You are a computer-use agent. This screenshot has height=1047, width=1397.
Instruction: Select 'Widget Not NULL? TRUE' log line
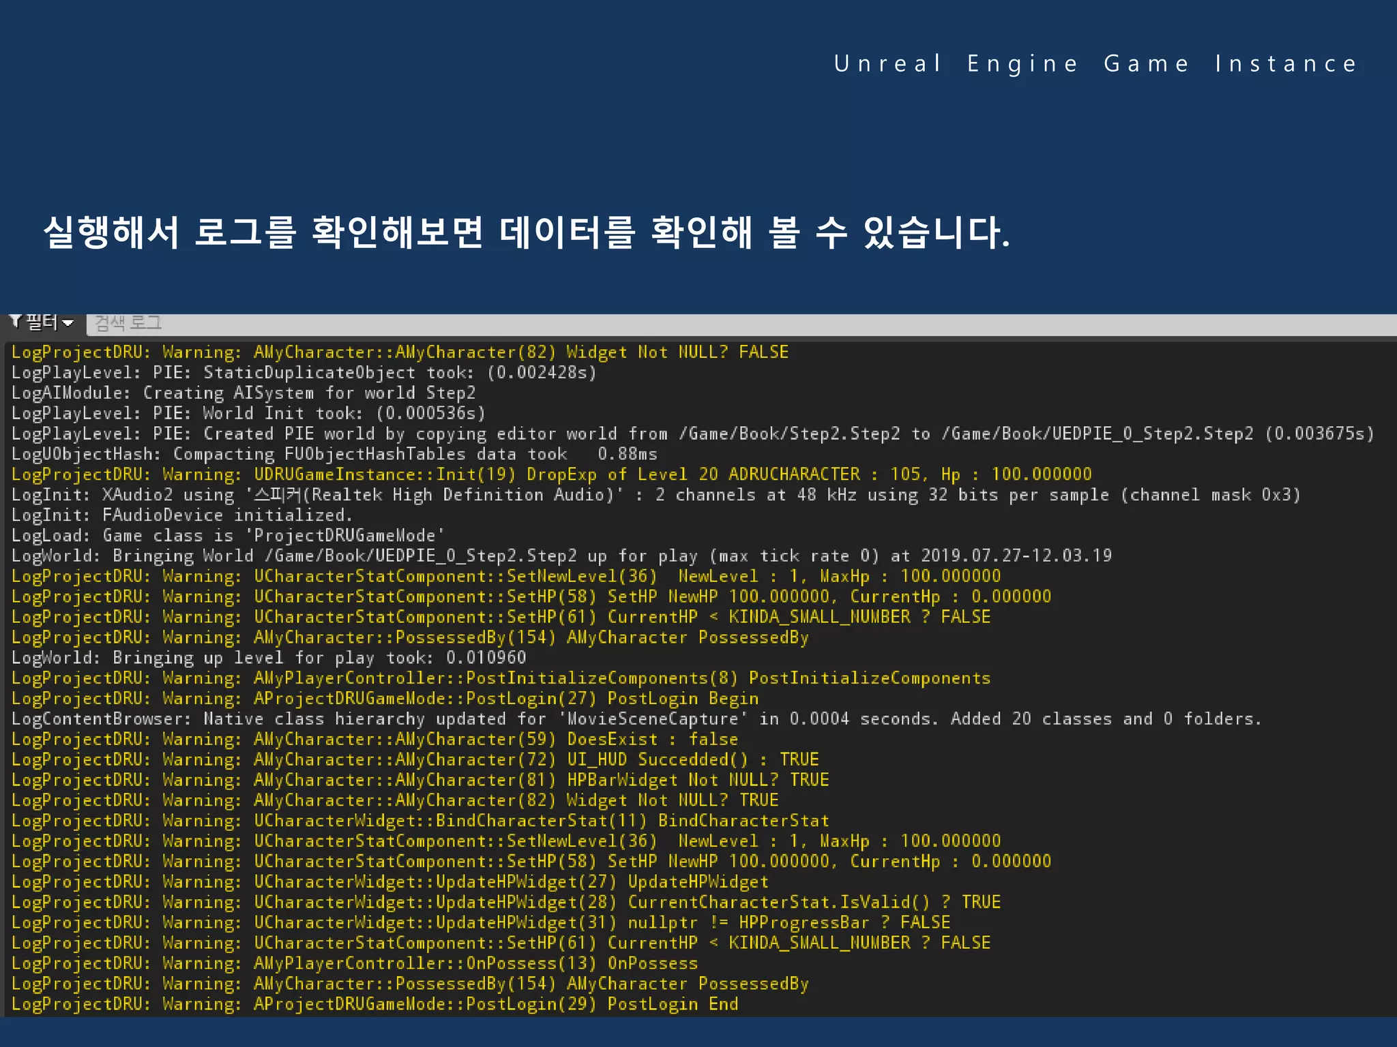395,800
